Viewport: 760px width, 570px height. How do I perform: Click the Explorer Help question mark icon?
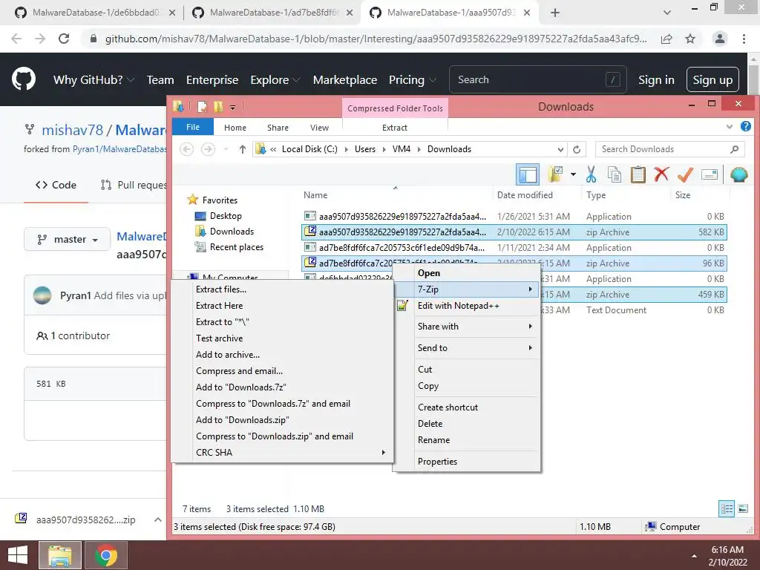[745, 127]
